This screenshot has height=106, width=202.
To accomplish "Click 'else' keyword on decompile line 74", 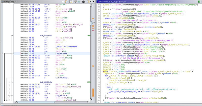I will click(109, 87).
